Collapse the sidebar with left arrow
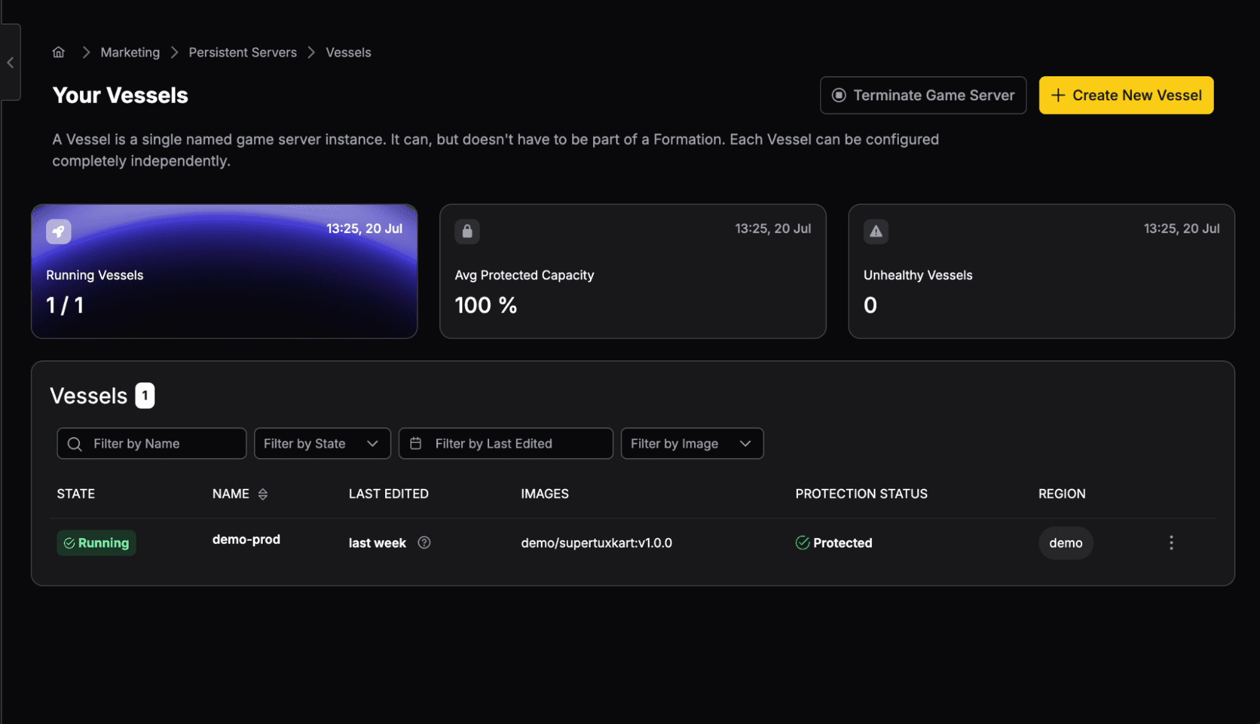1260x724 pixels. (10, 62)
